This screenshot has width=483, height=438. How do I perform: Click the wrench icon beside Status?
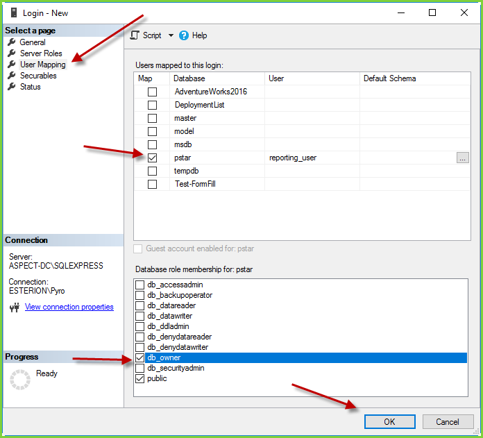click(x=12, y=87)
